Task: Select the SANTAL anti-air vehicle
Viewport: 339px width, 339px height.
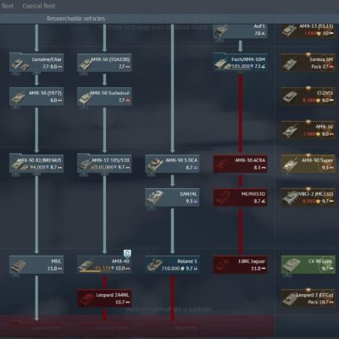Action: 172,197
